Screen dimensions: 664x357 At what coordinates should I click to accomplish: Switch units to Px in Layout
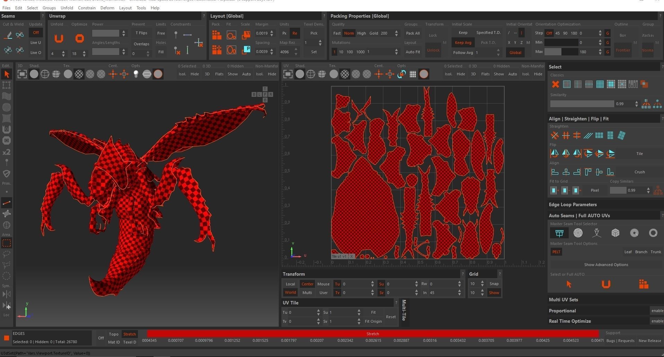point(284,33)
